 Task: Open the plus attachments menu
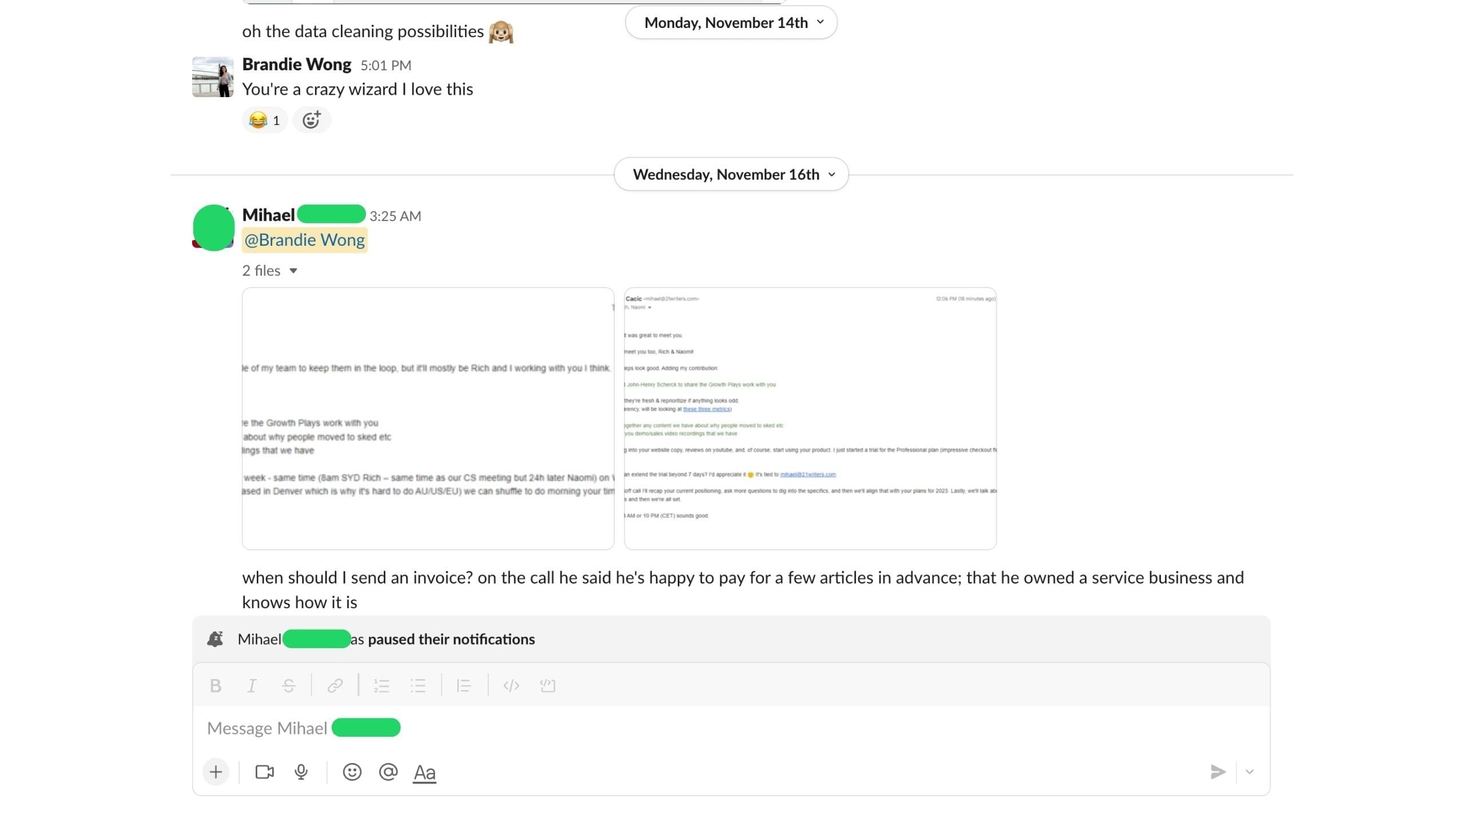pos(216,772)
